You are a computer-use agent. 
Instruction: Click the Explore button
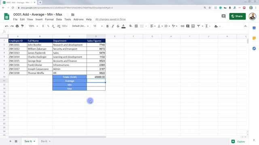(x=238, y=141)
